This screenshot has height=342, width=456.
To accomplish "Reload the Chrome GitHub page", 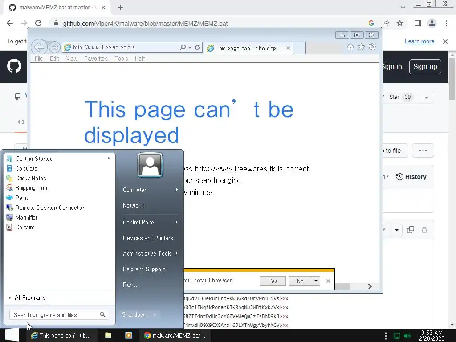I will coord(38,23).
